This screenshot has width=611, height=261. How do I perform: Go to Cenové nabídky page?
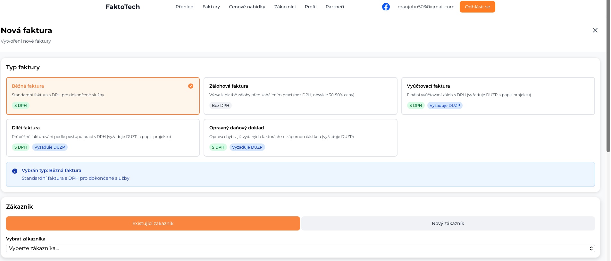[x=247, y=7]
